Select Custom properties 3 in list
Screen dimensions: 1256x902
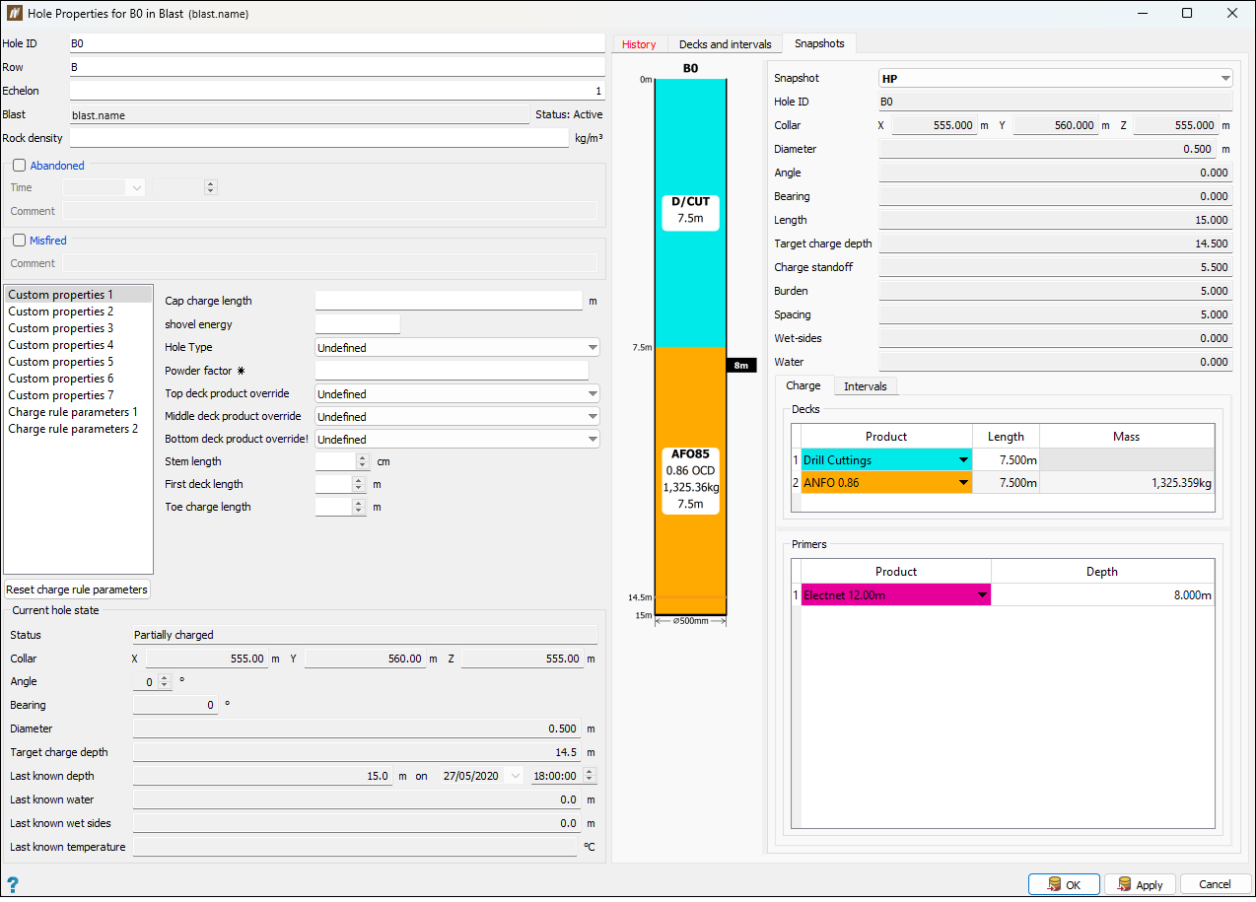click(x=79, y=328)
